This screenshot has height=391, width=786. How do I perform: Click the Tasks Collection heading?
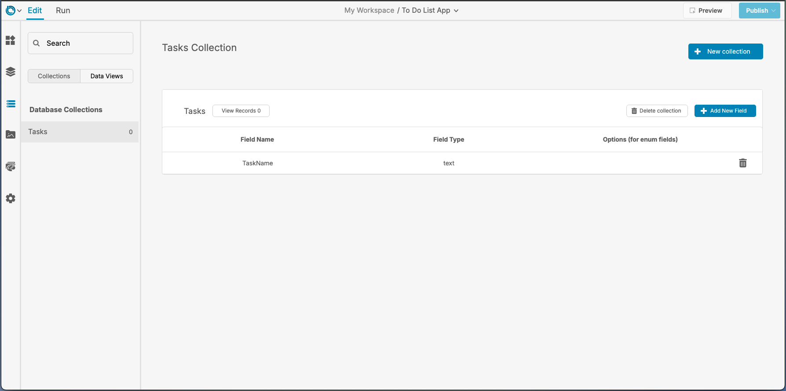[199, 48]
